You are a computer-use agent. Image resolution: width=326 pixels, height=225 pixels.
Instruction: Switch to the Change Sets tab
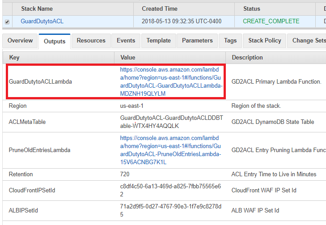tap(308, 40)
